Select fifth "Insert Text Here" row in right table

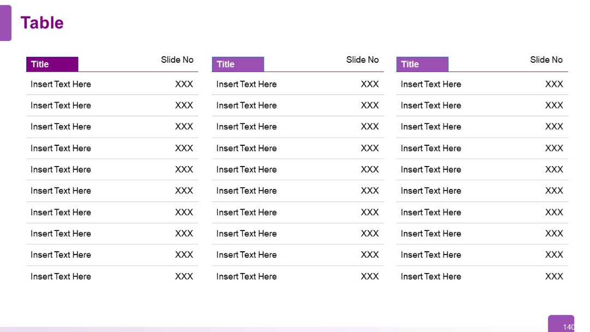(x=431, y=170)
